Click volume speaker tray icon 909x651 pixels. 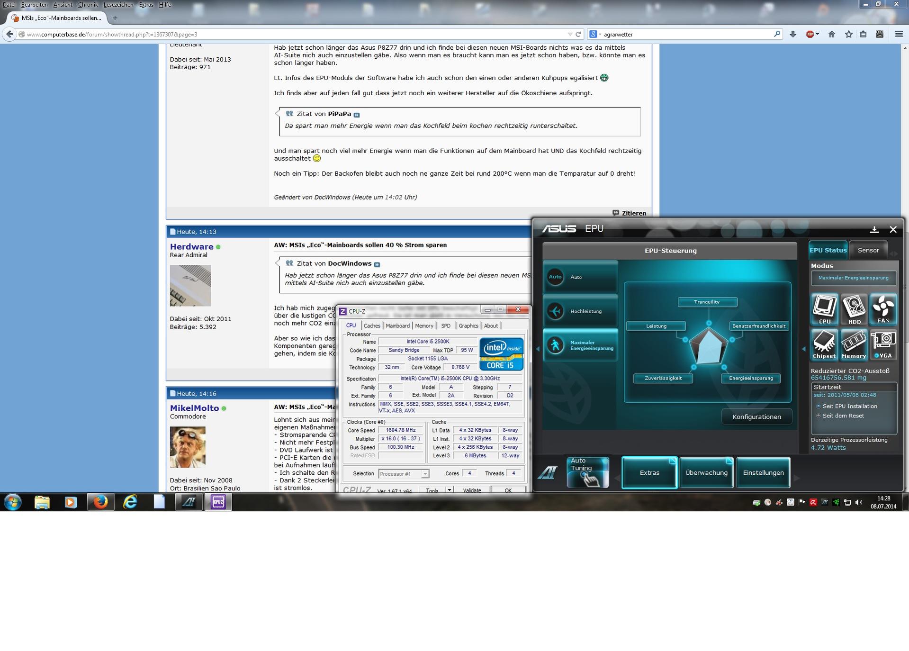(x=859, y=502)
